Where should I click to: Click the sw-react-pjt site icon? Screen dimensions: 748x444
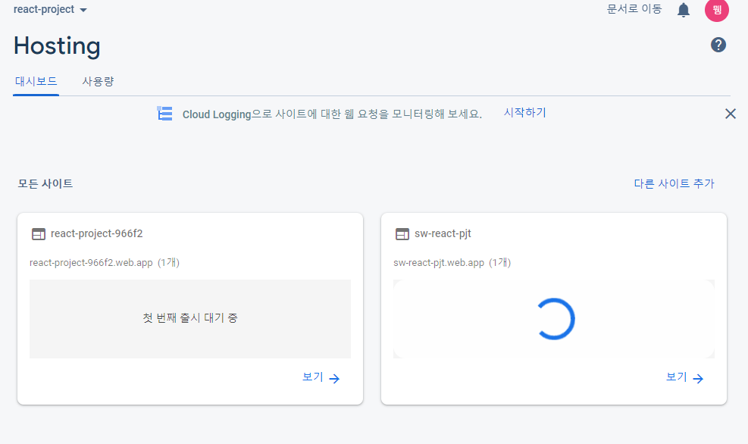pos(402,234)
